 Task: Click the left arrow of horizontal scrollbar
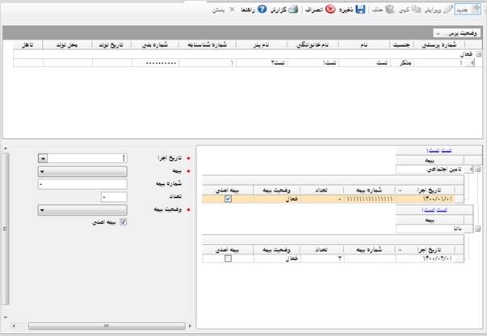click(14, 326)
